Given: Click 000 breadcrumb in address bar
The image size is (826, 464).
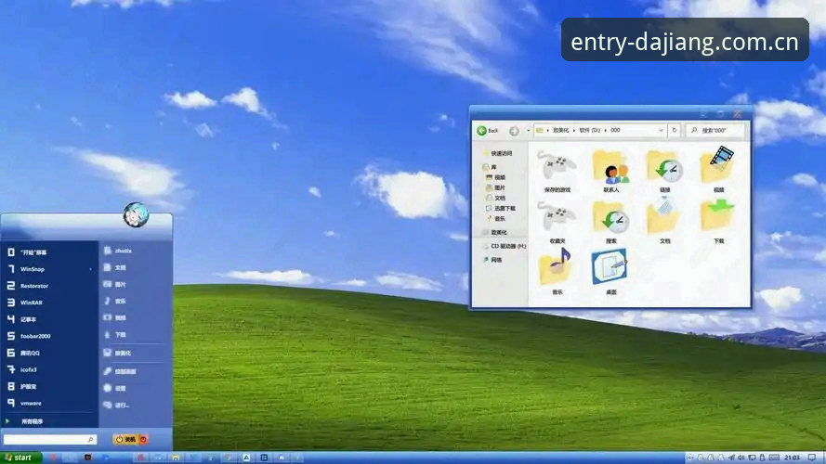Looking at the screenshot, I should (x=615, y=130).
